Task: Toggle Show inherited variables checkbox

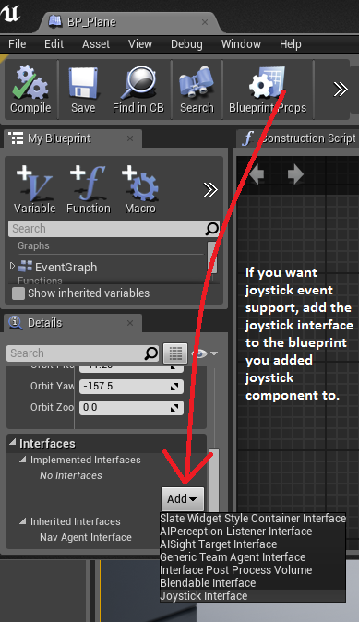Action: point(18,293)
